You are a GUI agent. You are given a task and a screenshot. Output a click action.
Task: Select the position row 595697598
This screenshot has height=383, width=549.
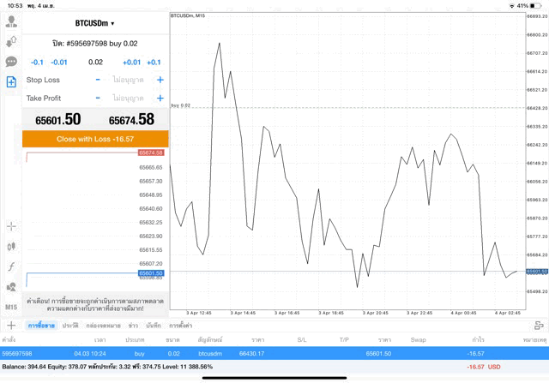[274, 353]
